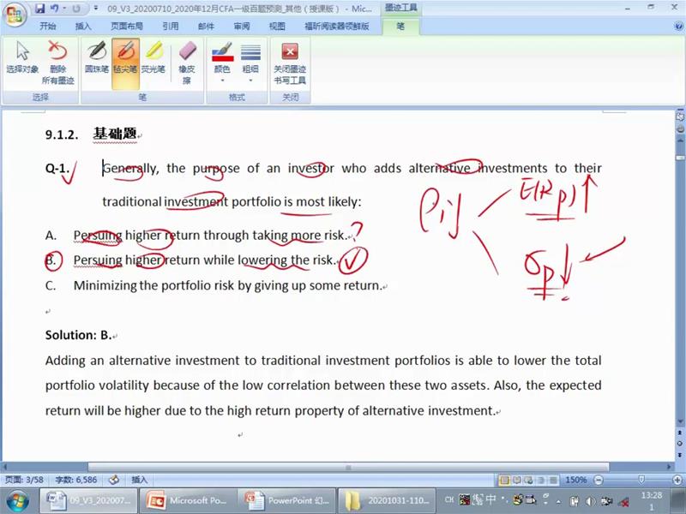The height and width of the screenshot is (514, 686).
Task: Switch to the 视图 (View) tab
Action: pyautogui.click(x=277, y=27)
